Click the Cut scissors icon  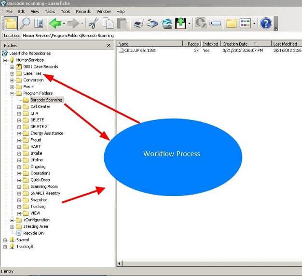[x=94, y=24]
